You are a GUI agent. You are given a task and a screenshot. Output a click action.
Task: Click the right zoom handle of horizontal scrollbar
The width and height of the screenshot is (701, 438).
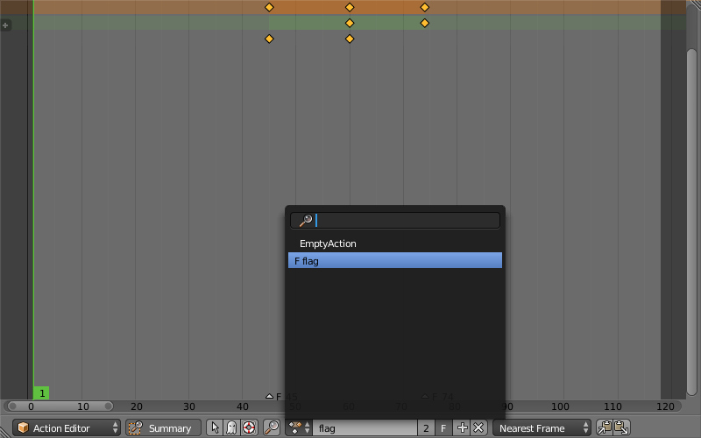[108, 406]
